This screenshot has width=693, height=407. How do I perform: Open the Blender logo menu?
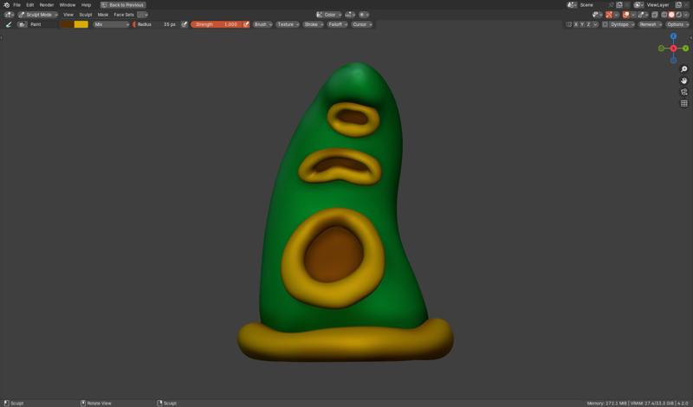pyautogui.click(x=6, y=5)
